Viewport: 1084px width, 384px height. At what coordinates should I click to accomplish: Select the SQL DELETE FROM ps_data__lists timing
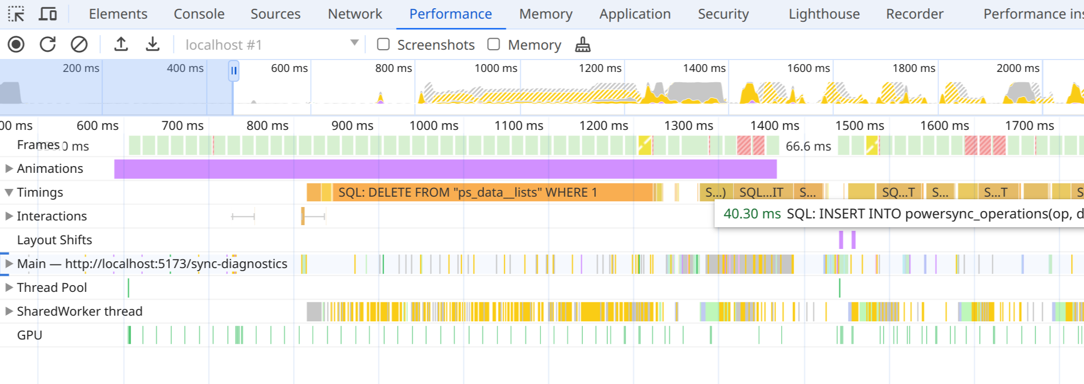492,193
